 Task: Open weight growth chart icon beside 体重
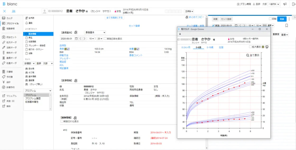click(138, 49)
